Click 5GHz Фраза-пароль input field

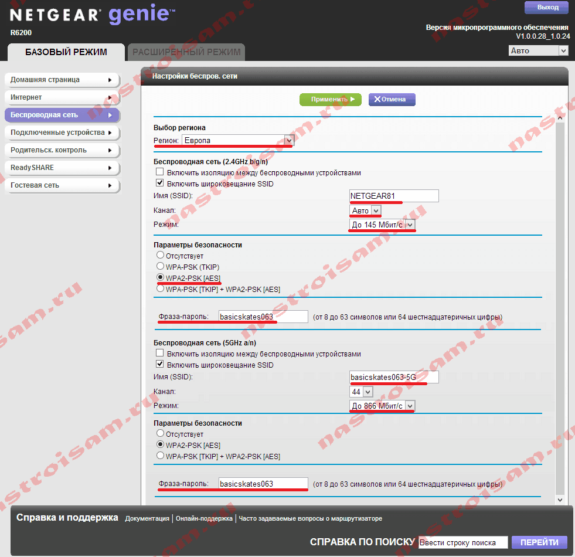263,484
